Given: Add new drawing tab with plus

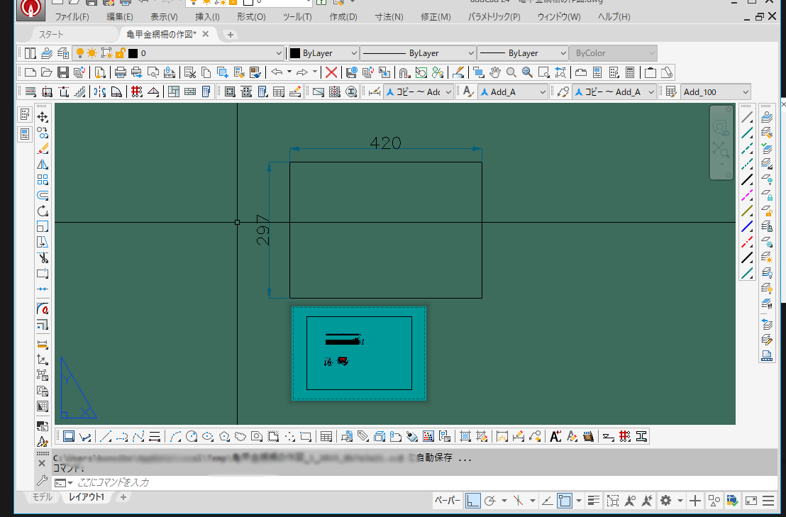Looking at the screenshot, I should tap(230, 35).
